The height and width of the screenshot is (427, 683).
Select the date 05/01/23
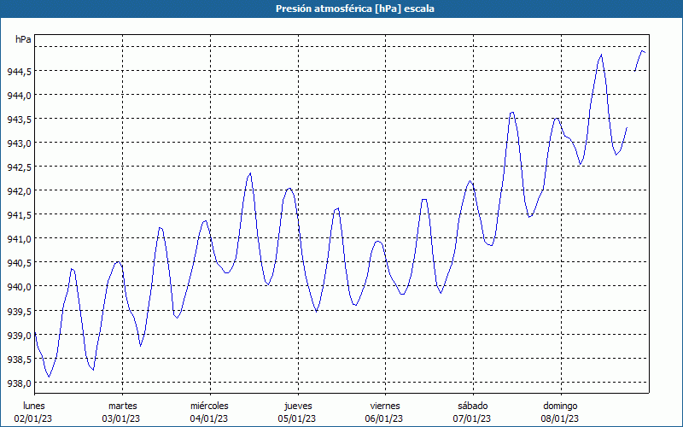297,418
